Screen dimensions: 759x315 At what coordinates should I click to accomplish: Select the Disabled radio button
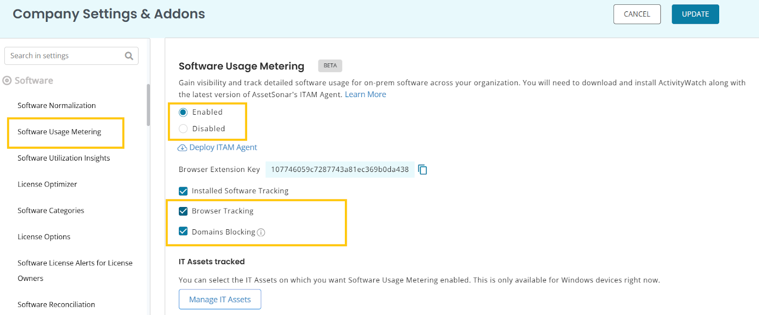pos(183,129)
